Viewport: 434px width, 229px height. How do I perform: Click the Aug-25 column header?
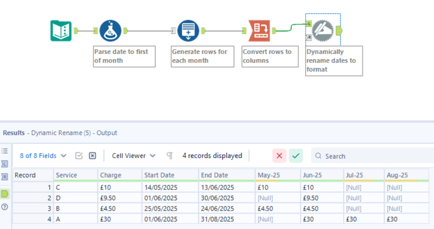tap(407, 175)
